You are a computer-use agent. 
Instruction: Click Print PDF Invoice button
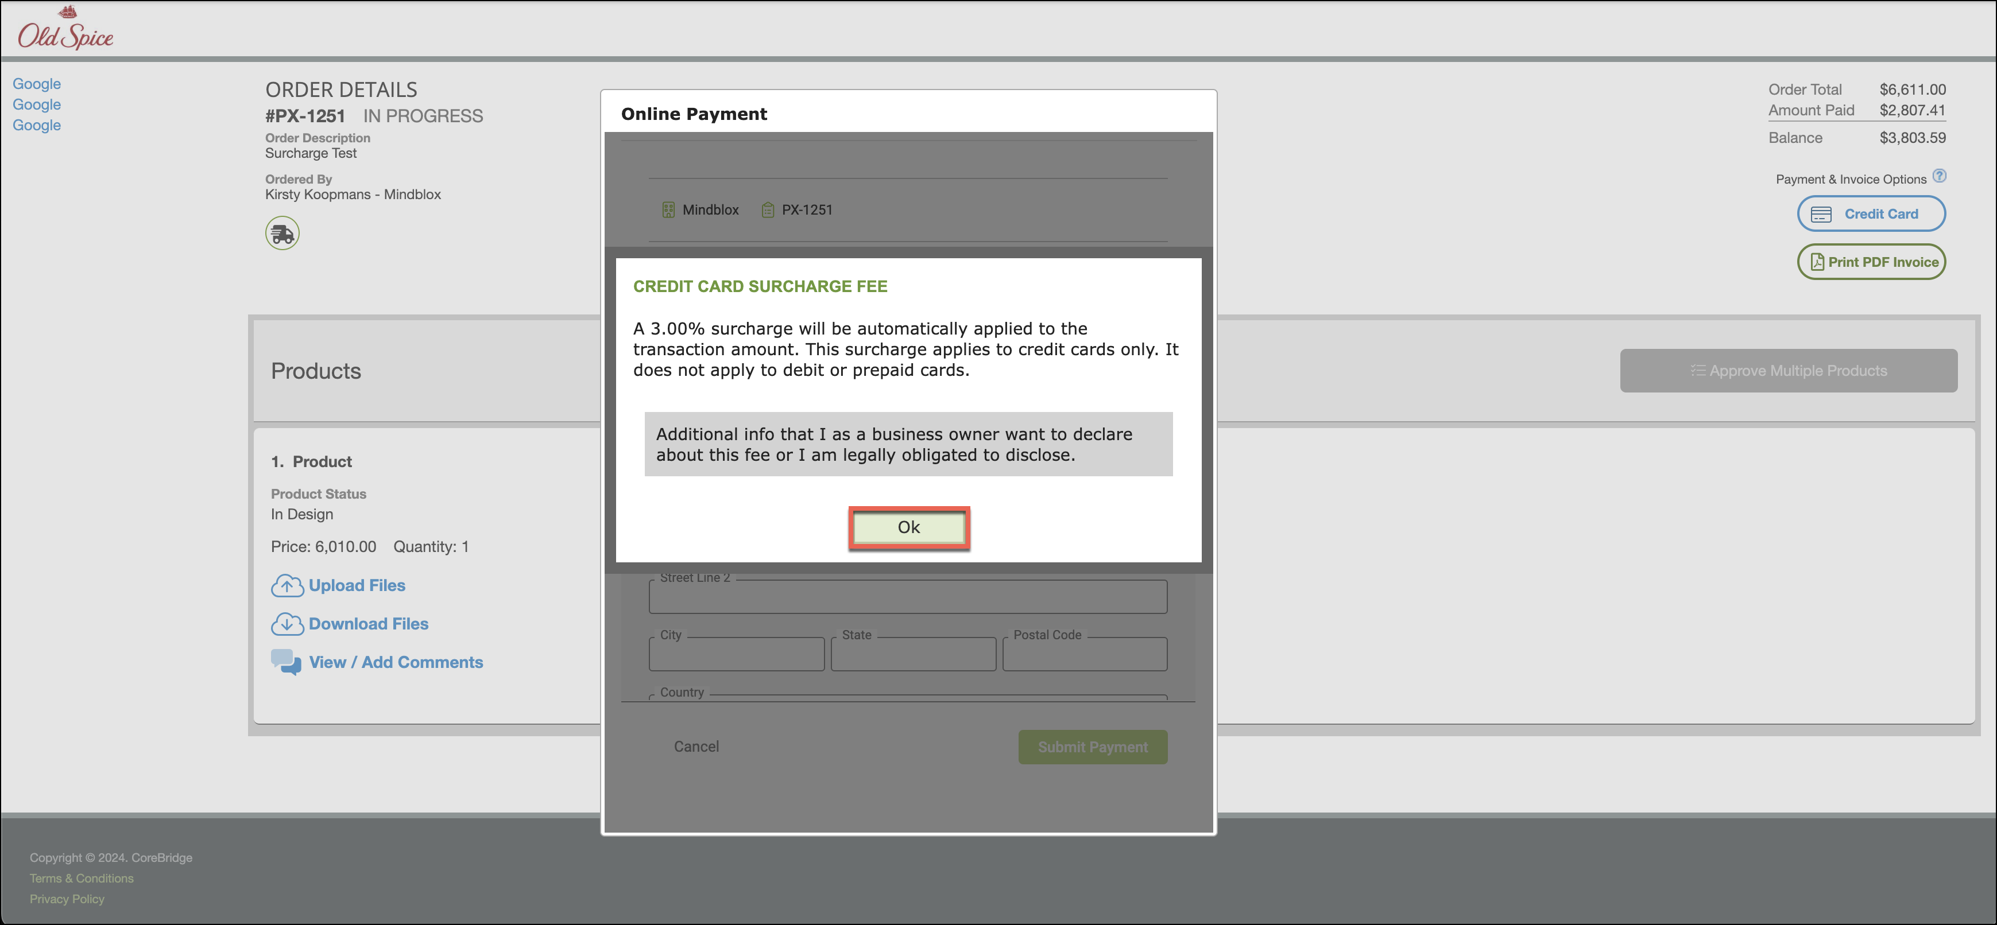(1871, 262)
